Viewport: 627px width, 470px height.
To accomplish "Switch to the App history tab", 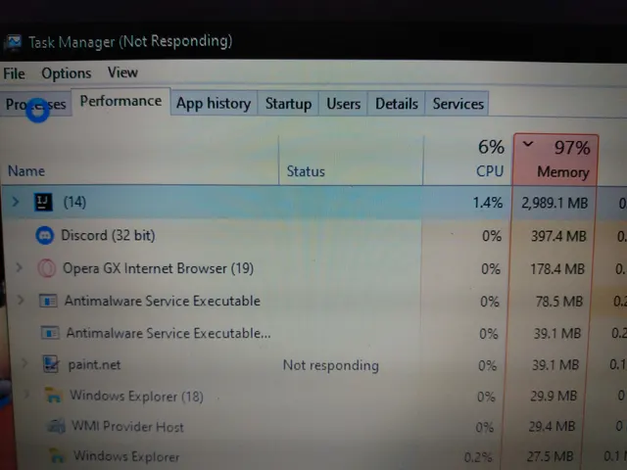I will tap(214, 104).
